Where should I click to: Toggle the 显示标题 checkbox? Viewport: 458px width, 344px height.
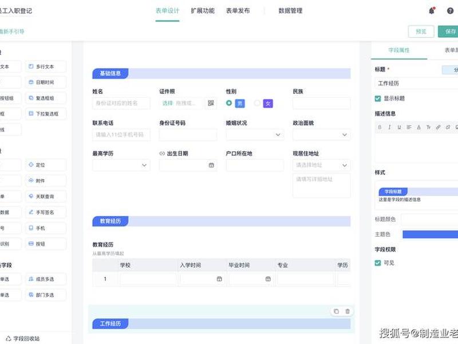pos(378,99)
